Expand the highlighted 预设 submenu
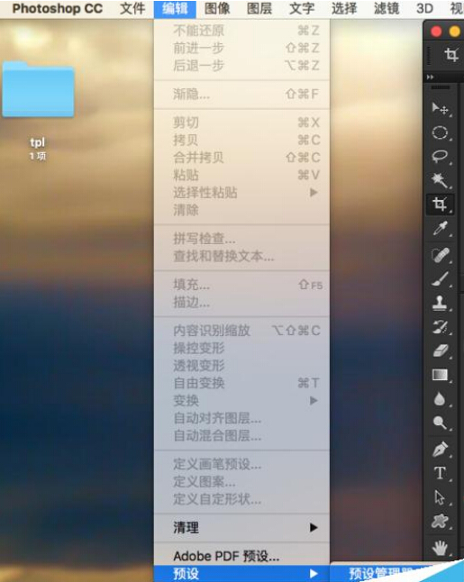The image size is (464, 582). (241, 574)
